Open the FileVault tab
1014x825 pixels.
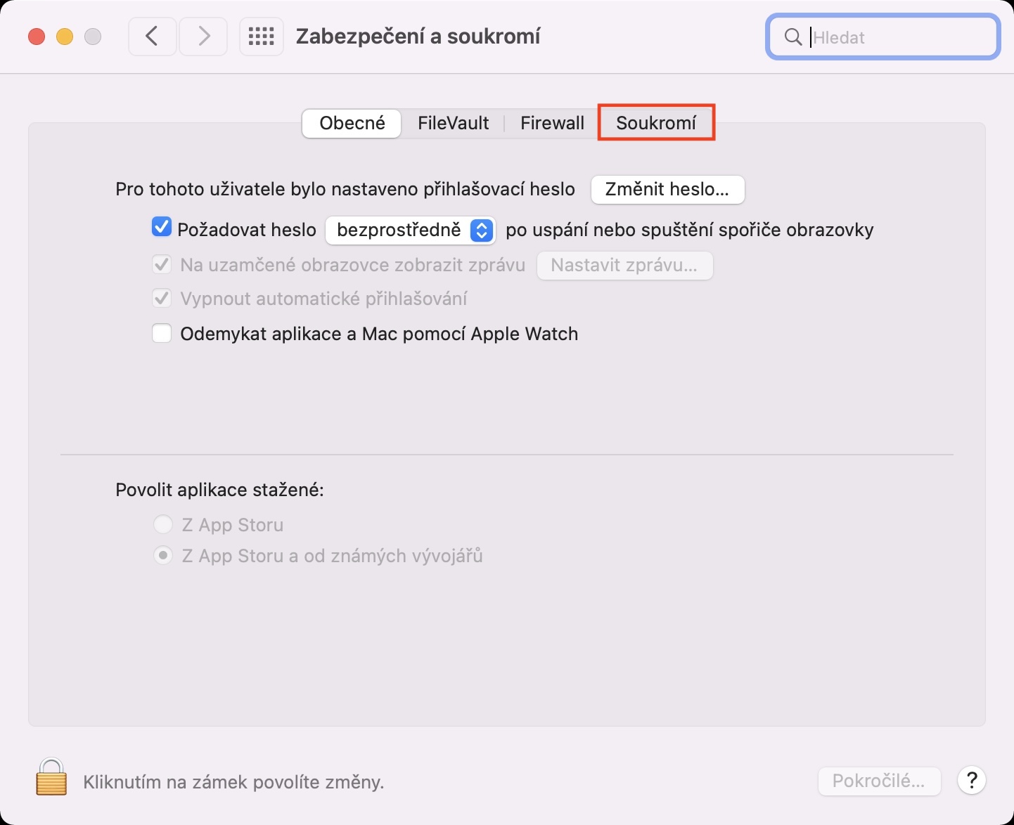[x=453, y=123]
